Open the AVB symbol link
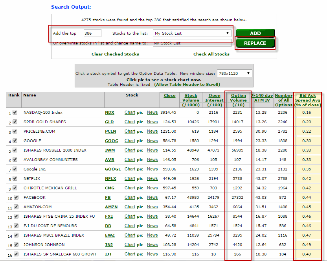 (x=110, y=159)
